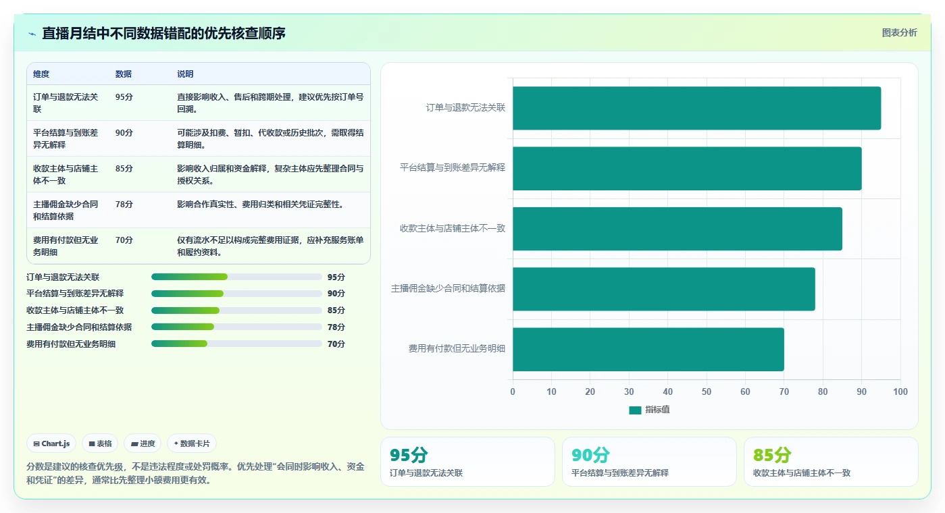Click description starting 影响收入归属和资金解释
The width and height of the screenshot is (945, 513).
[270, 174]
